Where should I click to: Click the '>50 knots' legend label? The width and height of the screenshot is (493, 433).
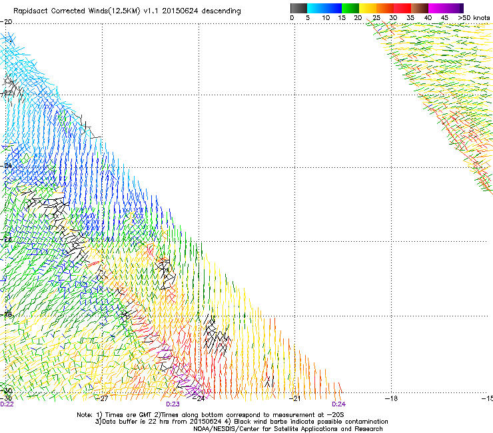[474, 17]
